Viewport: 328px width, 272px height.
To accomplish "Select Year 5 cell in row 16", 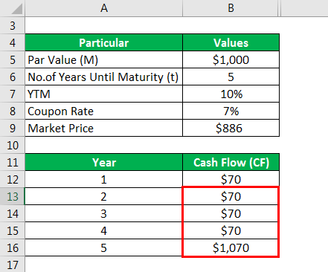I will pyautogui.click(x=104, y=247).
